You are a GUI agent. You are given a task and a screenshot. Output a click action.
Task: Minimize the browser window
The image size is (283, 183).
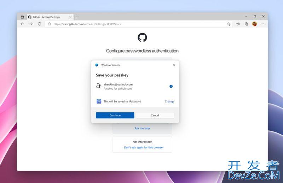tap(246, 16)
